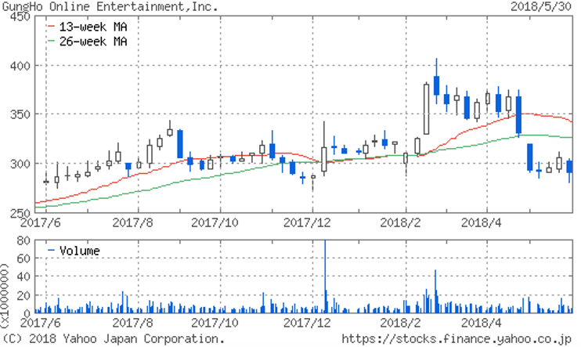The height and width of the screenshot is (347, 581).
Task: Select the 13-week MA legend label
Action: pyautogui.click(x=94, y=26)
